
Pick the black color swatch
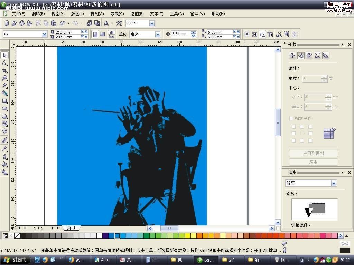coord(23,236)
